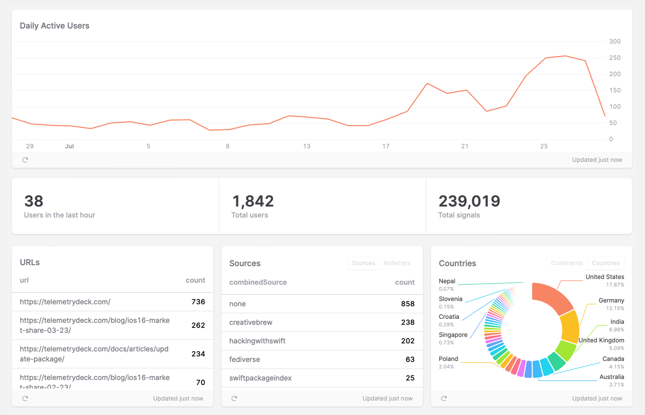
Task: Refresh the Countries panel
Action: (444, 399)
